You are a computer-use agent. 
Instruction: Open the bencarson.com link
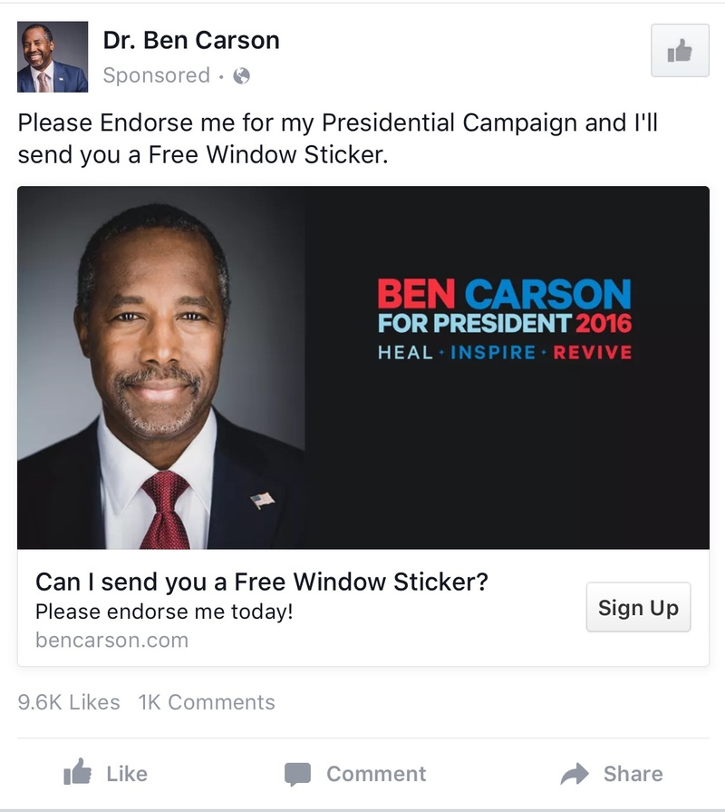tap(111, 640)
